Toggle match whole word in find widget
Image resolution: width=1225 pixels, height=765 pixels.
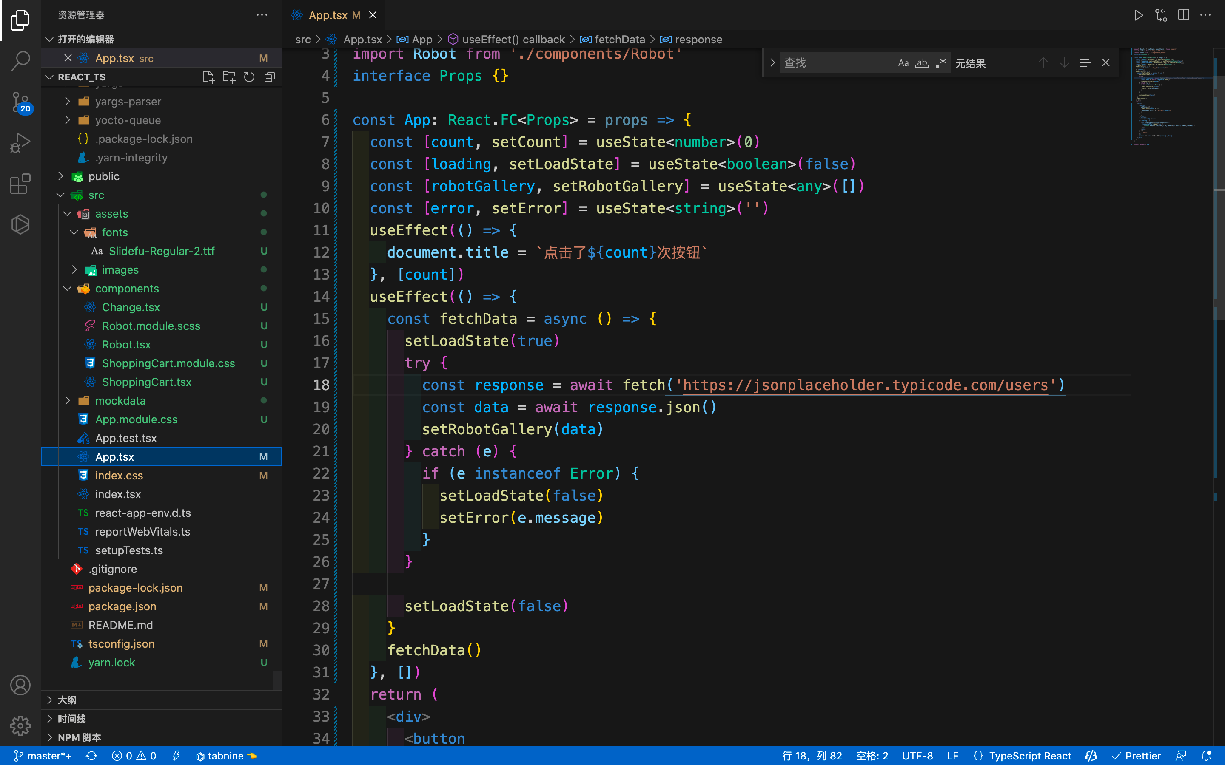click(x=922, y=63)
